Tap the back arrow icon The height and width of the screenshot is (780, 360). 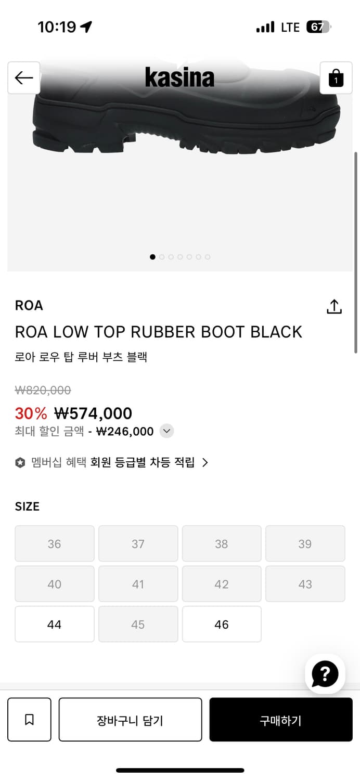(24, 78)
